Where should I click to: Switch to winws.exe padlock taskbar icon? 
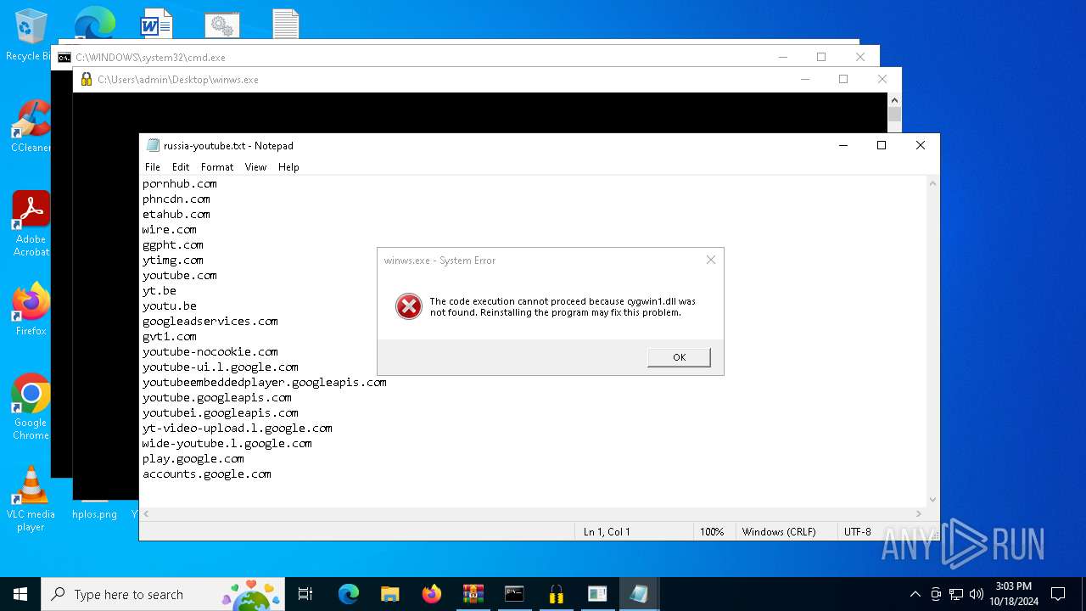tap(556, 594)
